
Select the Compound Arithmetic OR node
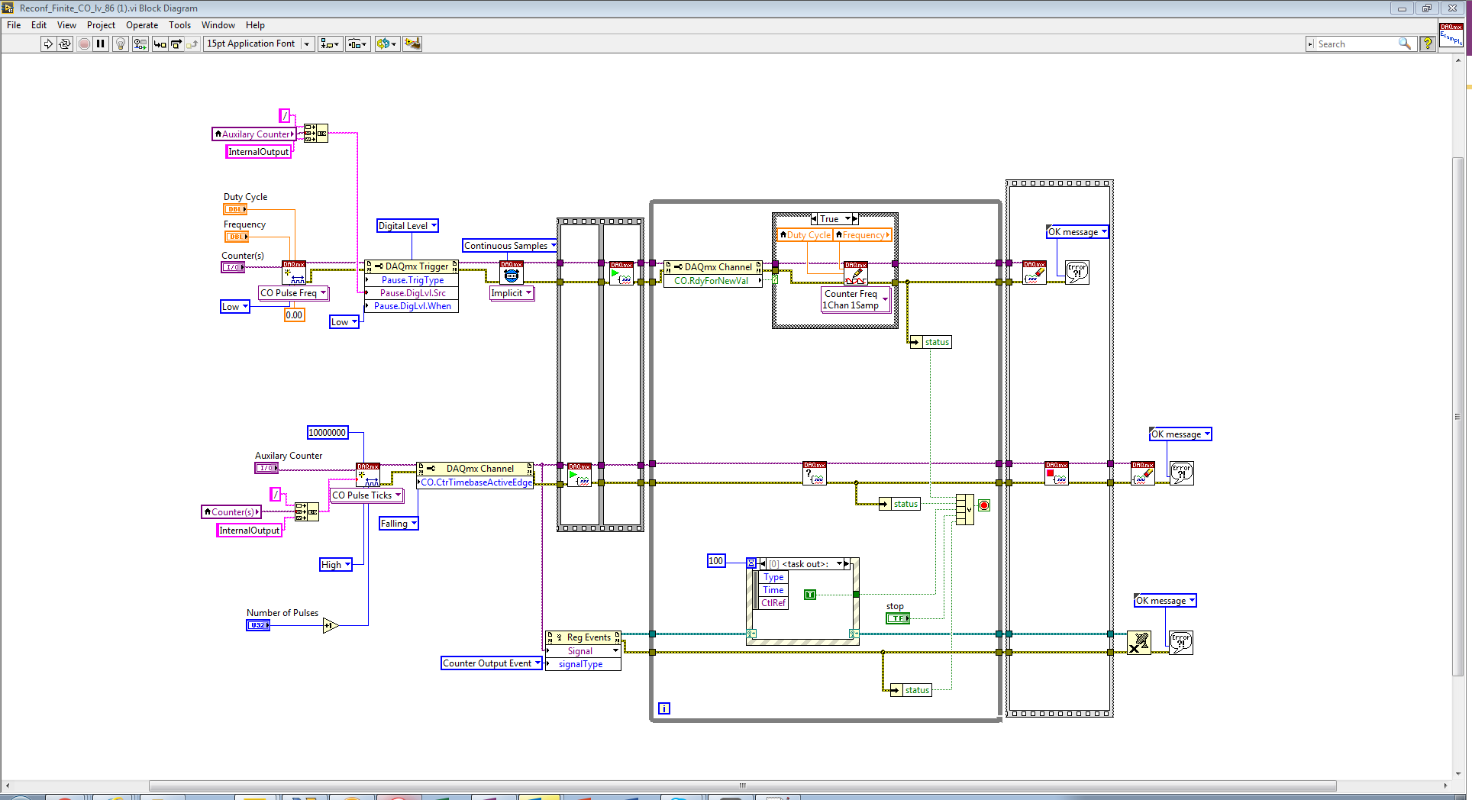click(x=964, y=509)
